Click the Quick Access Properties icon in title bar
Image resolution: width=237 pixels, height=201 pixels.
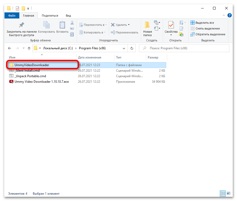(x=17, y=8)
